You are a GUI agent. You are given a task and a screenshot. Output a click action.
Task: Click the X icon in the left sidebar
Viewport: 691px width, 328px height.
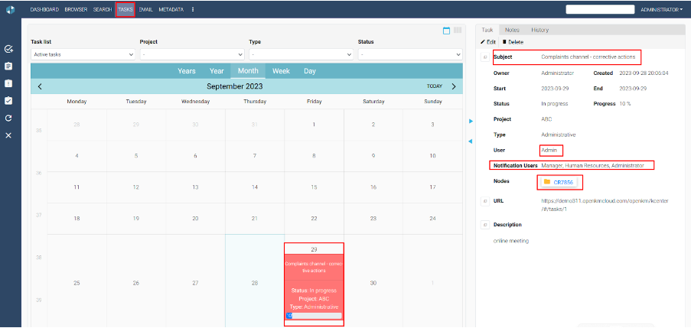pos(8,135)
